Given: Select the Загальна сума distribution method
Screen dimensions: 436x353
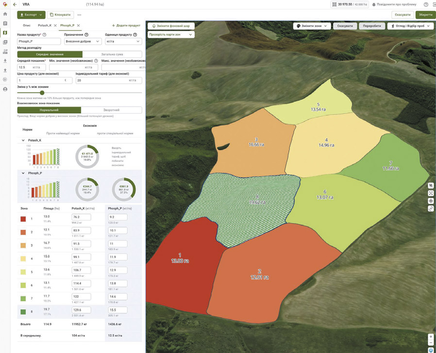Looking at the screenshot, I should (x=112, y=54).
